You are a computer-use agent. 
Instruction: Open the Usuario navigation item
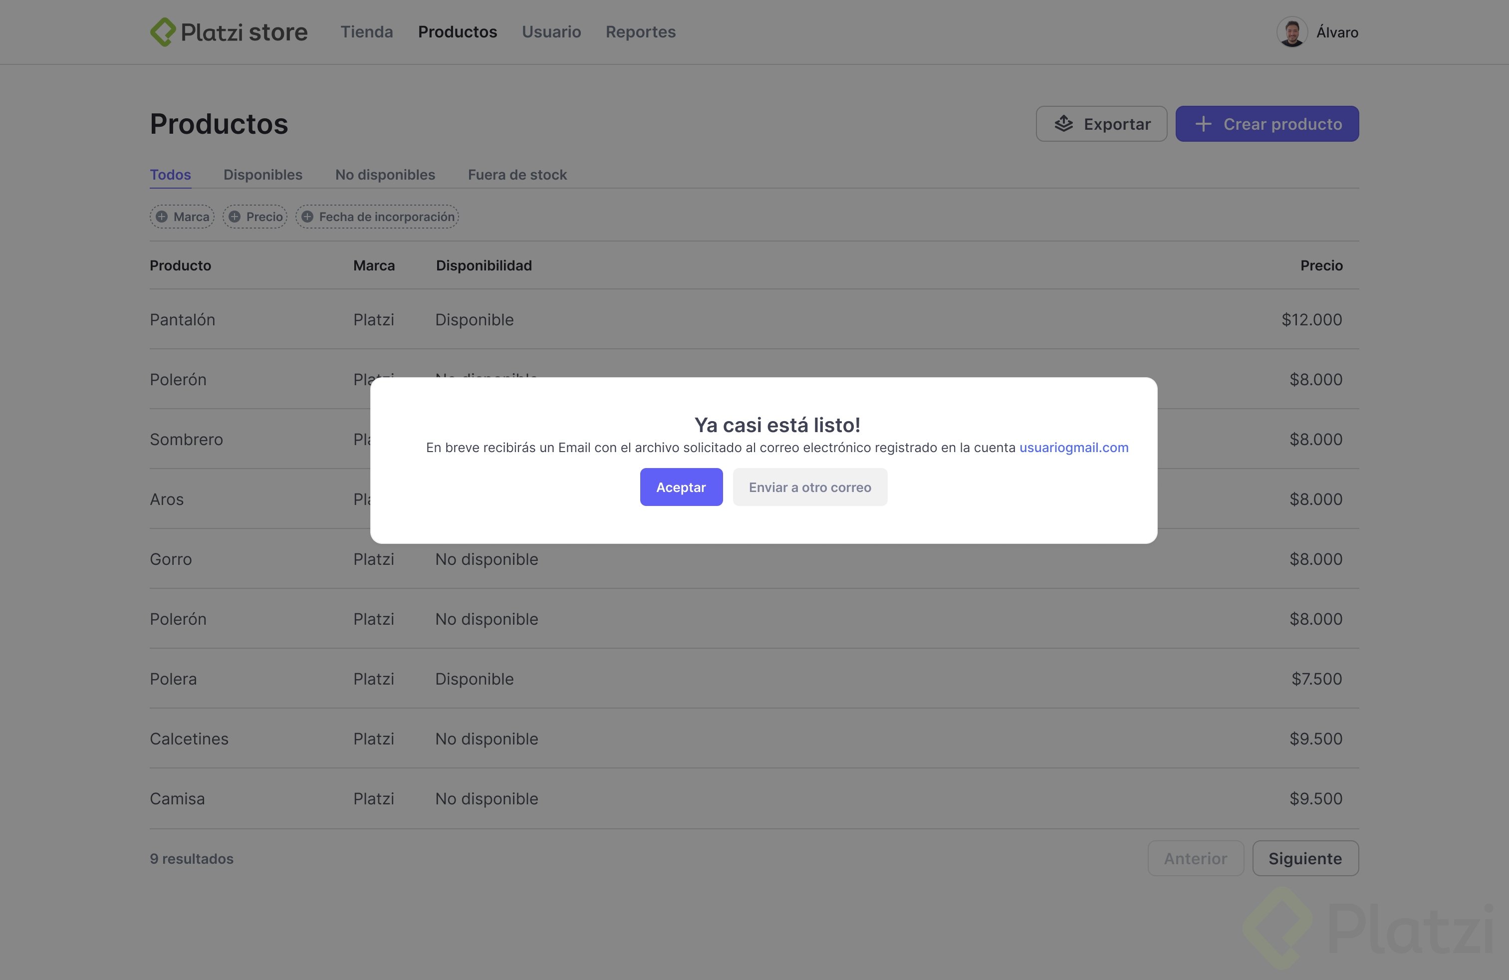(551, 32)
